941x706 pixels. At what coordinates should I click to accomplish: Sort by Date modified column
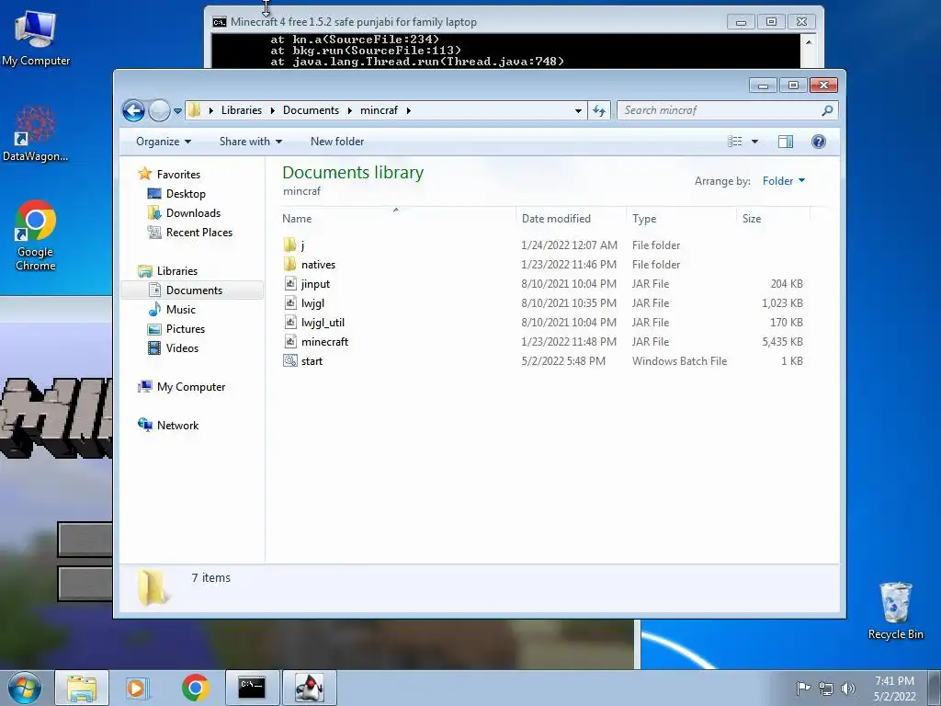(x=570, y=219)
